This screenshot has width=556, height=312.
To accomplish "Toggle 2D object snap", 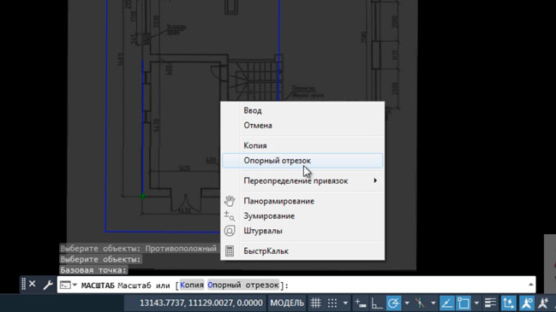I will (x=463, y=303).
